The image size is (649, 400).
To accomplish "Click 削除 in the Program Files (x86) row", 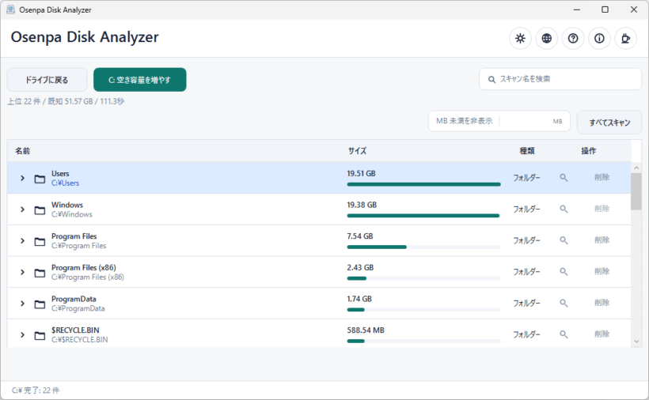I will (602, 272).
